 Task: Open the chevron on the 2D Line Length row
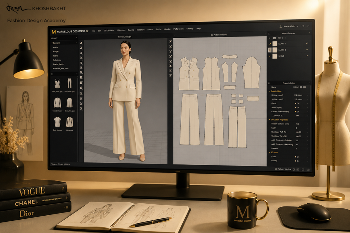pyautogui.click(x=308, y=95)
